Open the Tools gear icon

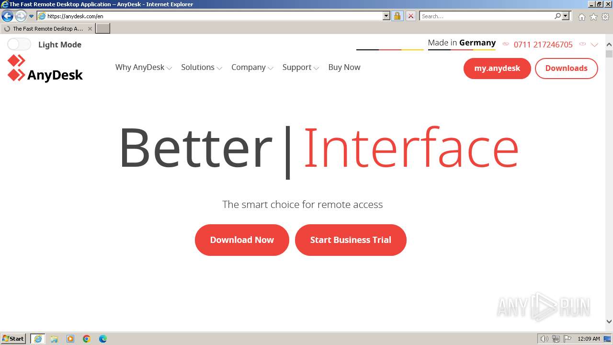pyautogui.click(x=605, y=17)
